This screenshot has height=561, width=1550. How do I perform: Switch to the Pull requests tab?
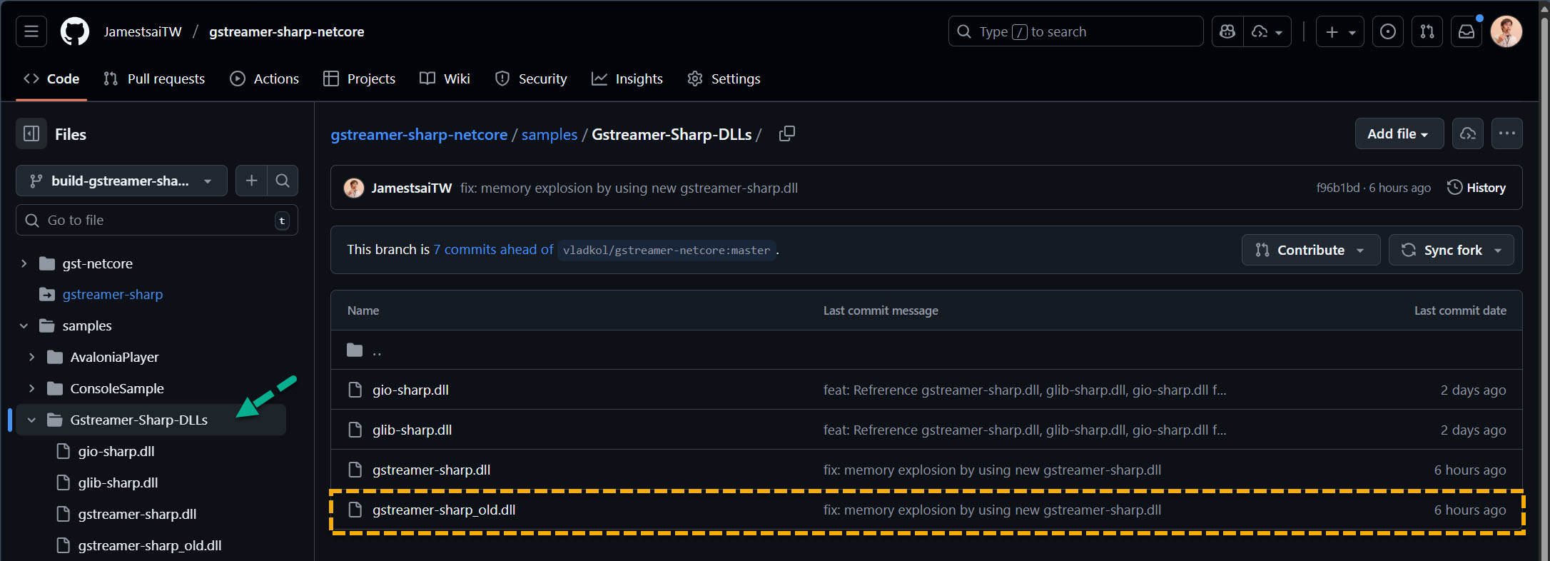pyautogui.click(x=154, y=79)
